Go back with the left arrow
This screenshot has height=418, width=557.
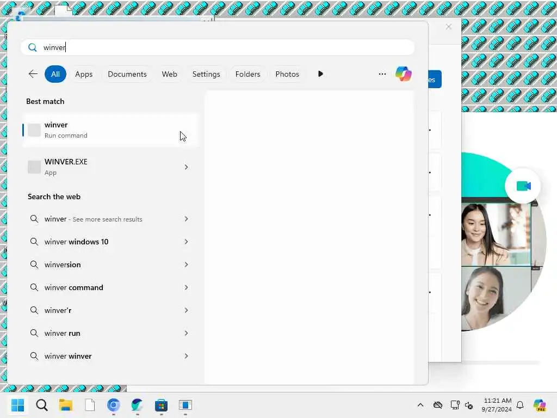coord(33,74)
